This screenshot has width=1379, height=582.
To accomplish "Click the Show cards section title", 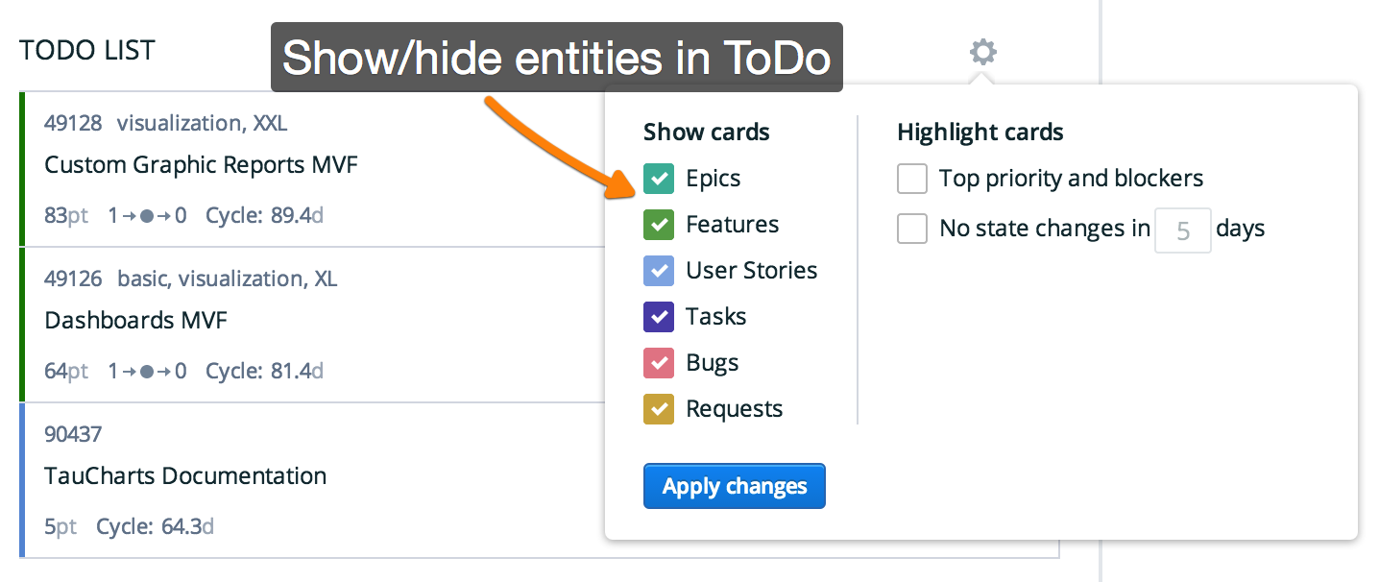I will coord(706,133).
